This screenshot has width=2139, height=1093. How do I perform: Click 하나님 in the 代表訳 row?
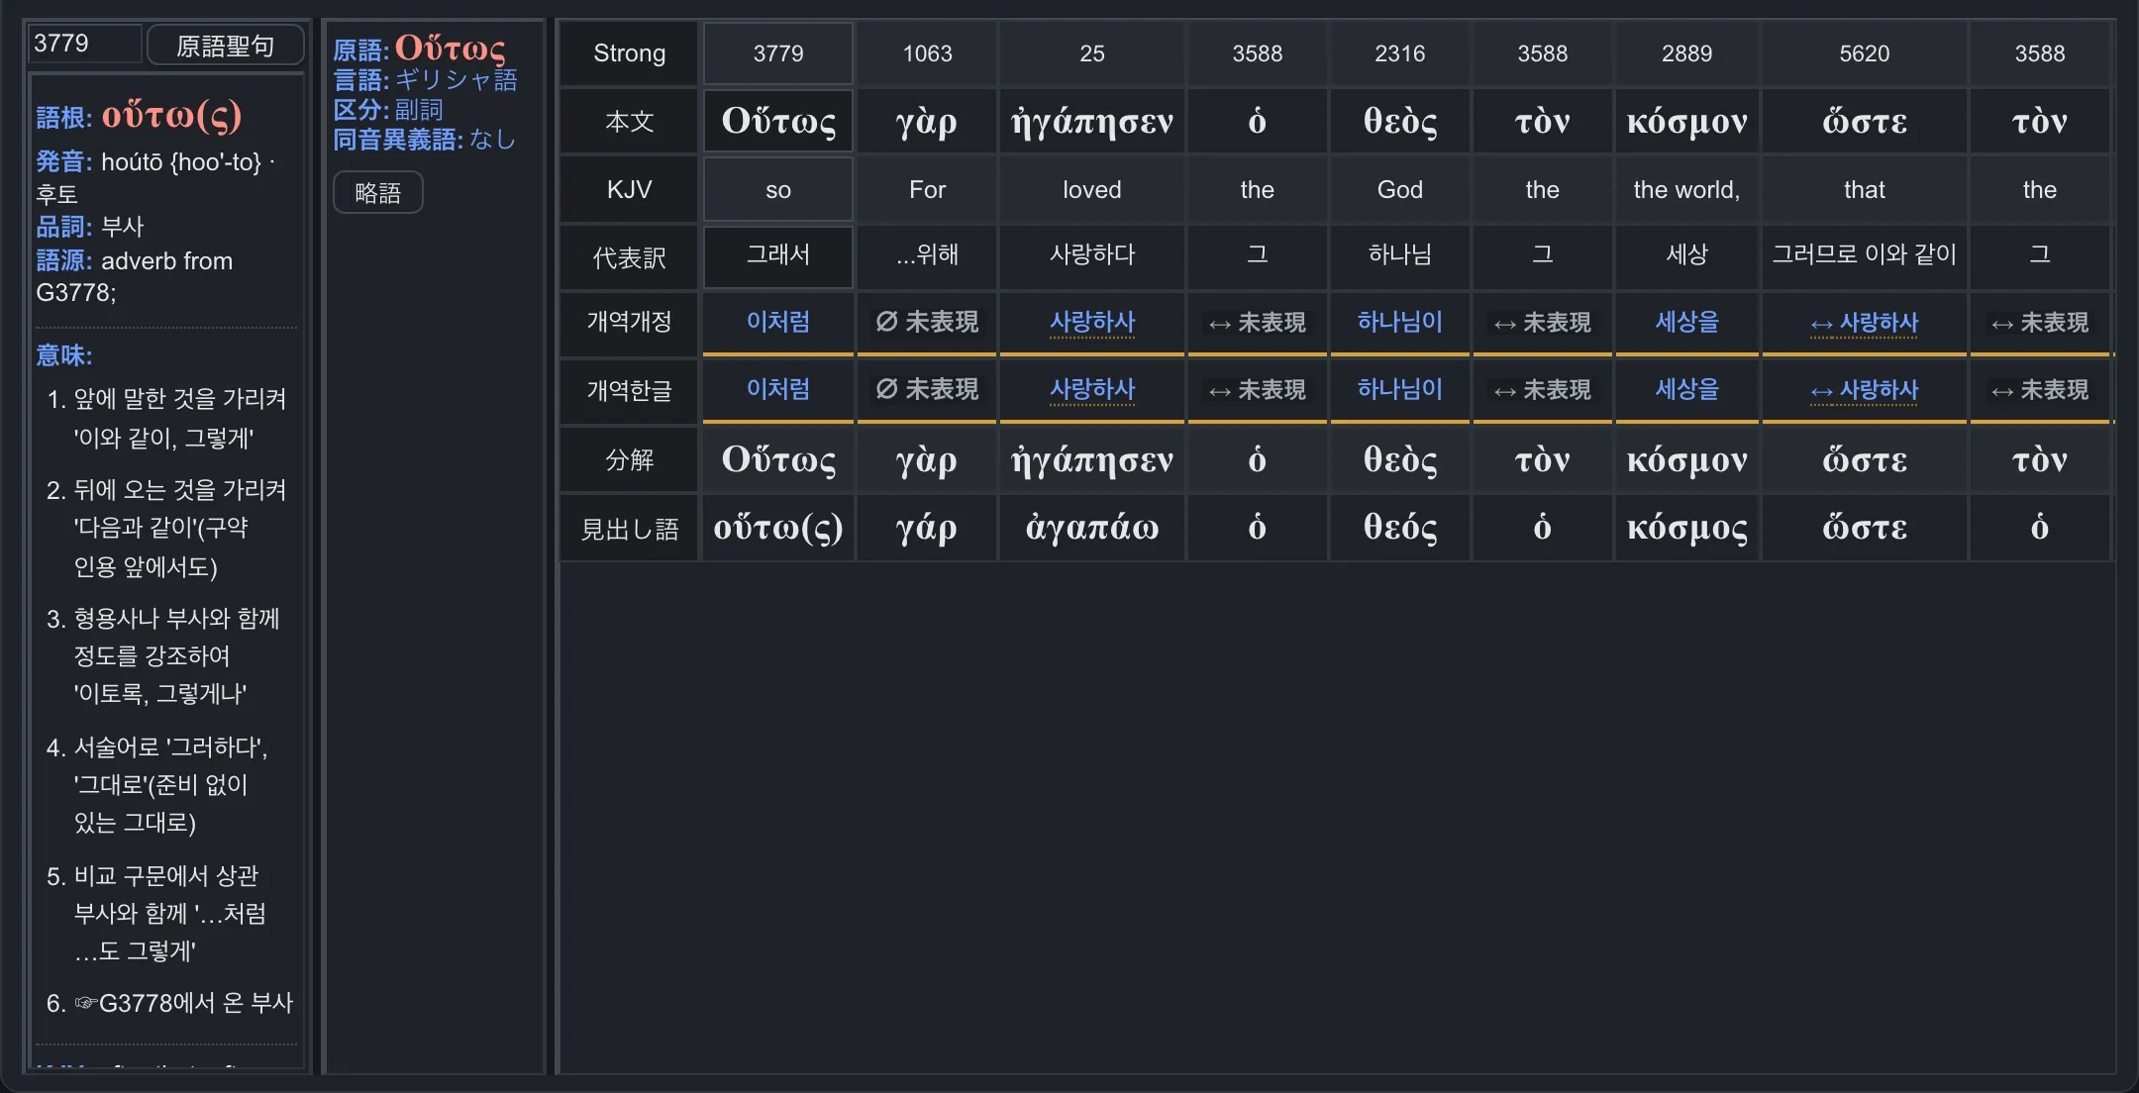pos(1400,255)
